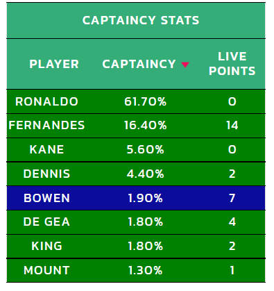The width and height of the screenshot is (274, 291).
Task: Select the Captaincy Stats title bar
Action: (x=136, y=20)
